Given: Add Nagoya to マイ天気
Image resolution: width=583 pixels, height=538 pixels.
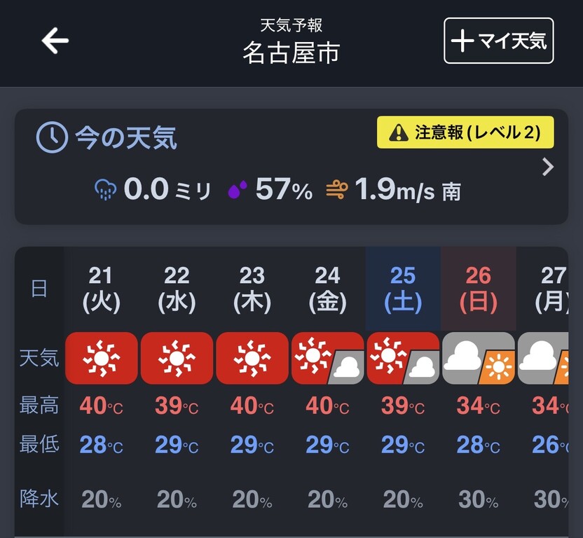Looking at the screenshot, I should (499, 41).
